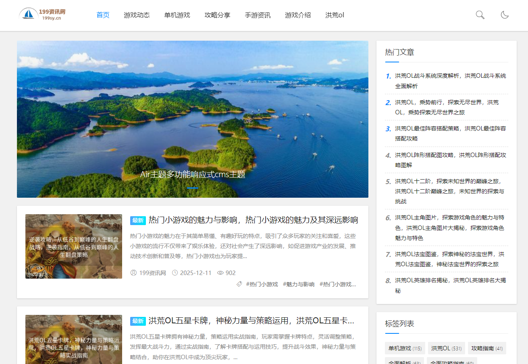The image size is (528, 364).
Task: Open the 首页 navigation item
Action: pyautogui.click(x=102, y=14)
